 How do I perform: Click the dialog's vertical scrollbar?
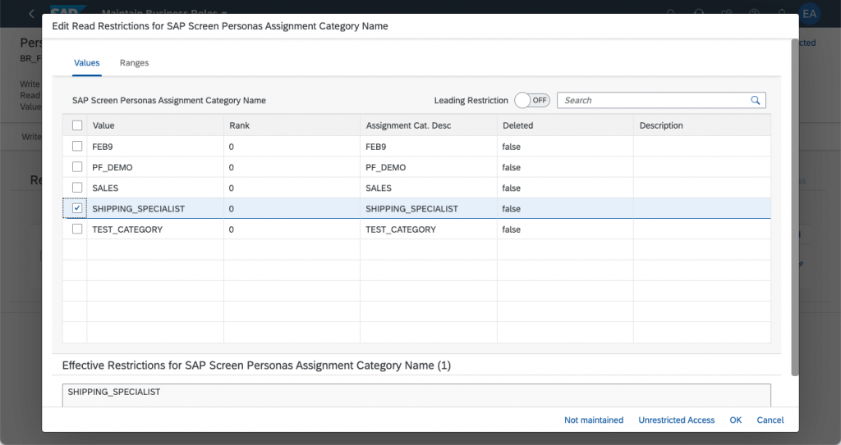(x=795, y=207)
